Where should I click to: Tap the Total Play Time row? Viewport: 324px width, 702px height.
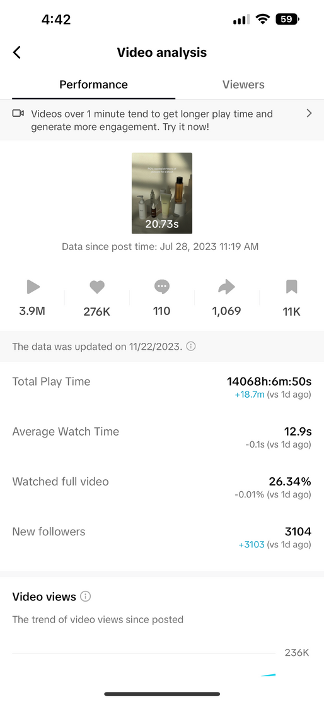pos(162,387)
